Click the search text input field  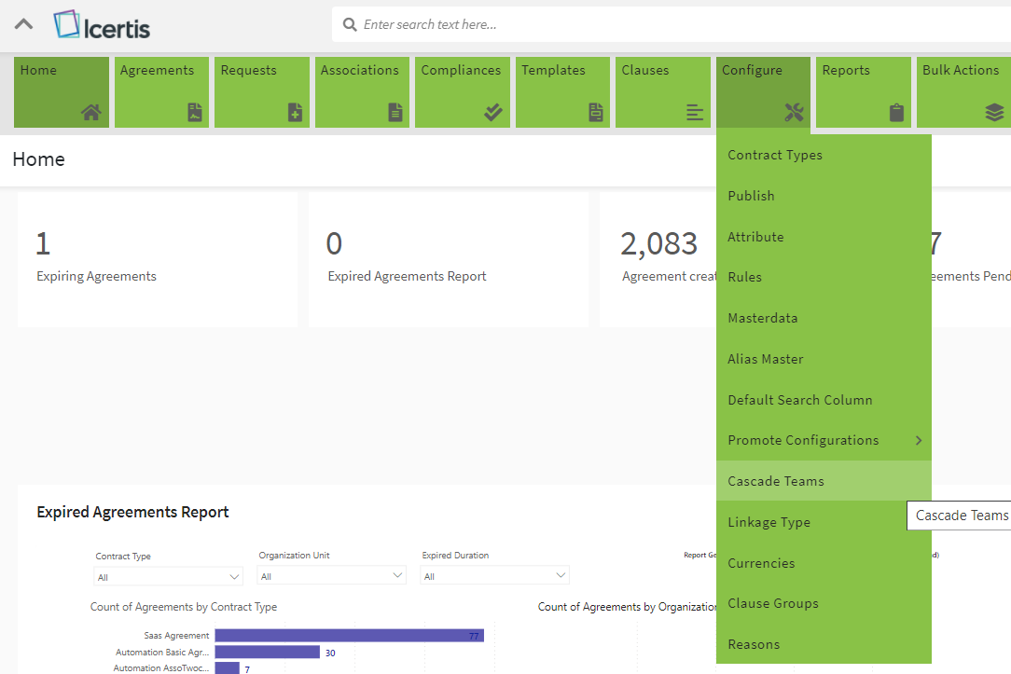[672, 24]
